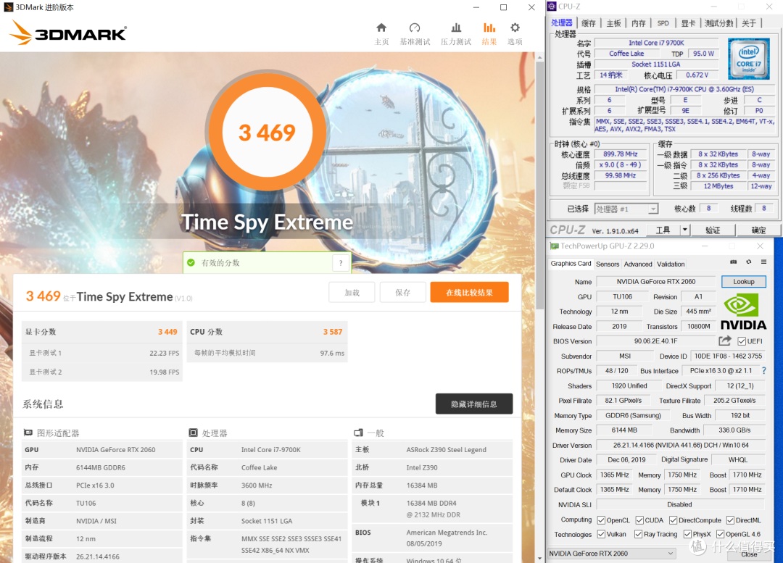
Task: Click the CPU-Z title bar app icon
Action: tap(552, 7)
